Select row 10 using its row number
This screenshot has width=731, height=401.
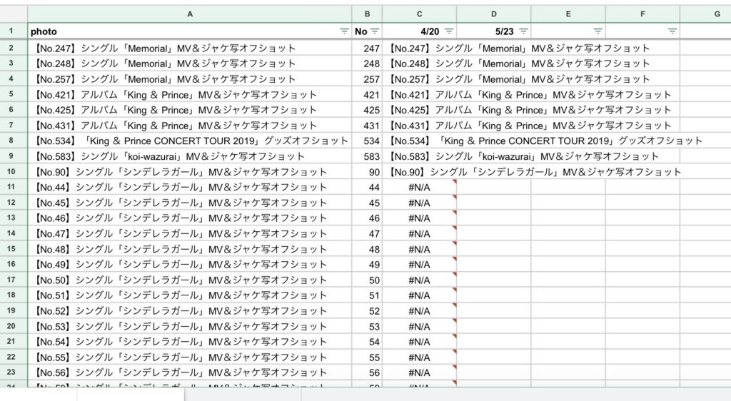point(14,172)
